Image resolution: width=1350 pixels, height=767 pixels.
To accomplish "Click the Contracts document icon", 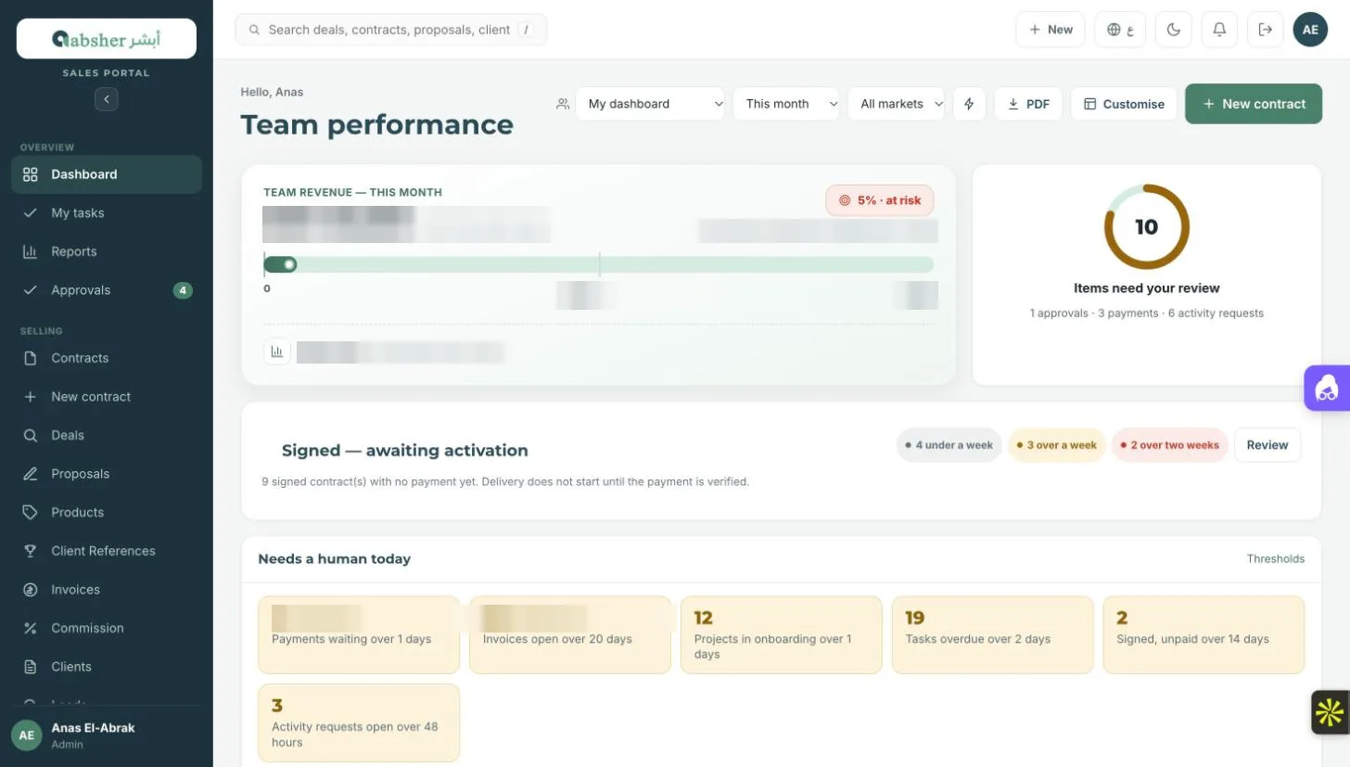I will 31,358.
